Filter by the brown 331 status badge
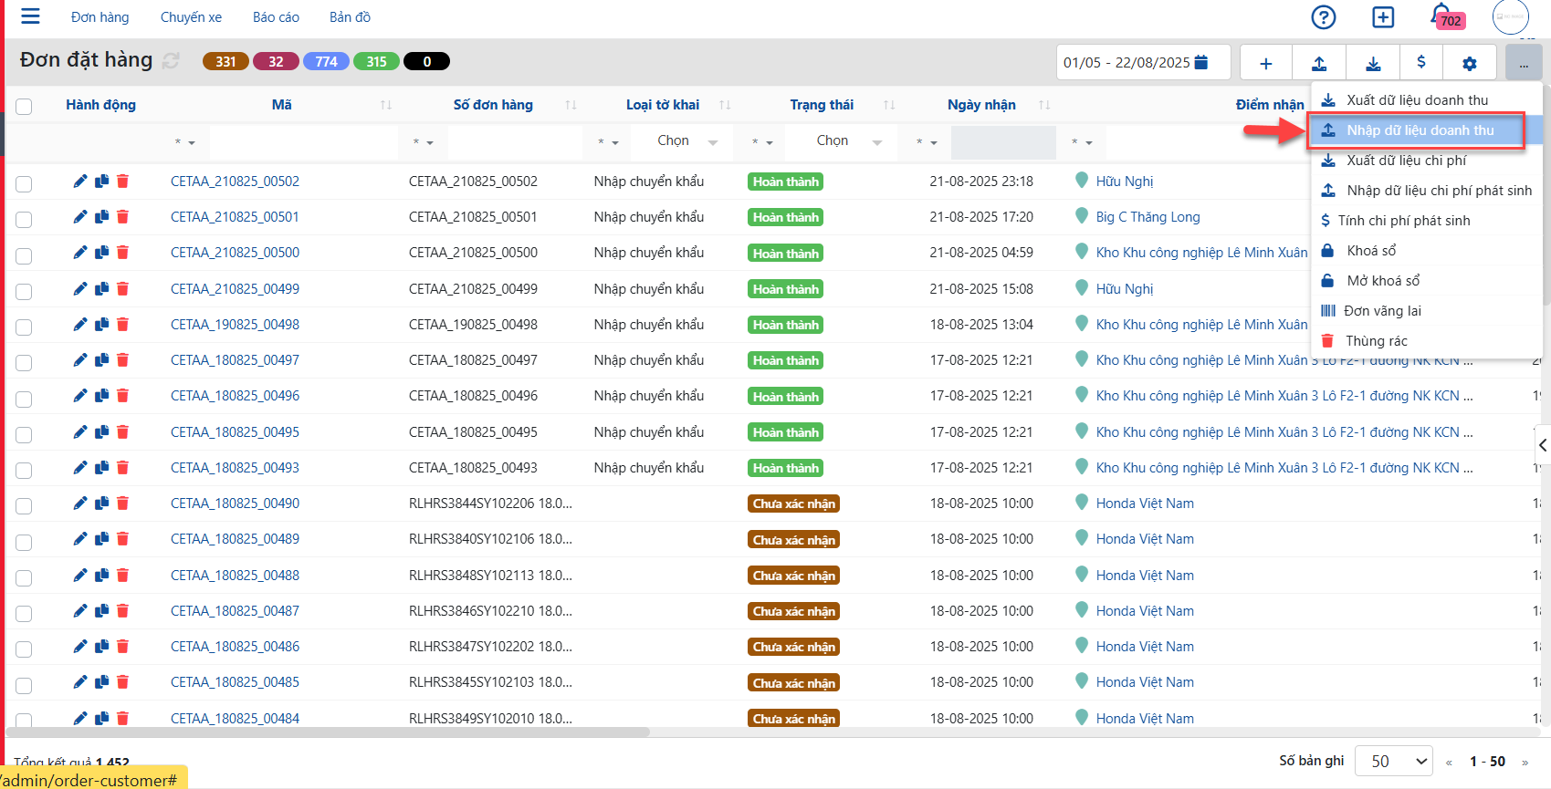This screenshot has height=789, width=1551. 225,62
